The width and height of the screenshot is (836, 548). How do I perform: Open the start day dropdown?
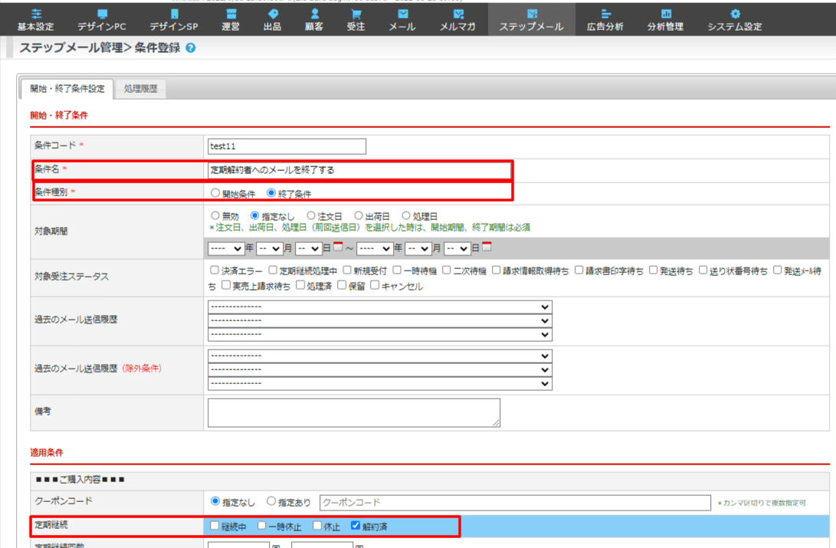coord(309,248)
